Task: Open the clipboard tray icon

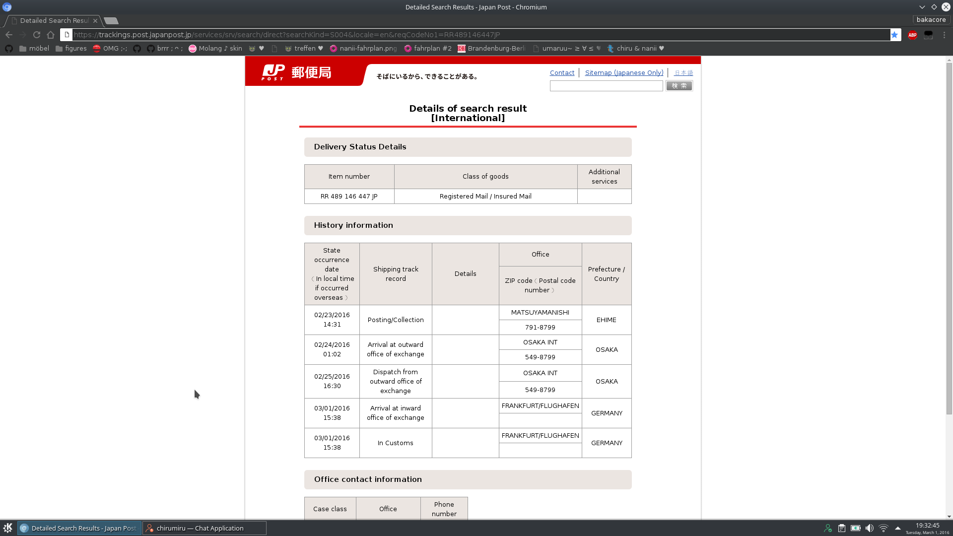Action: [x=841, y=528]
